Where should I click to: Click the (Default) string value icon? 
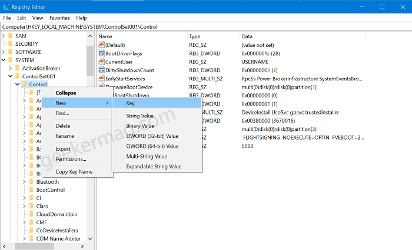(101, 45)
